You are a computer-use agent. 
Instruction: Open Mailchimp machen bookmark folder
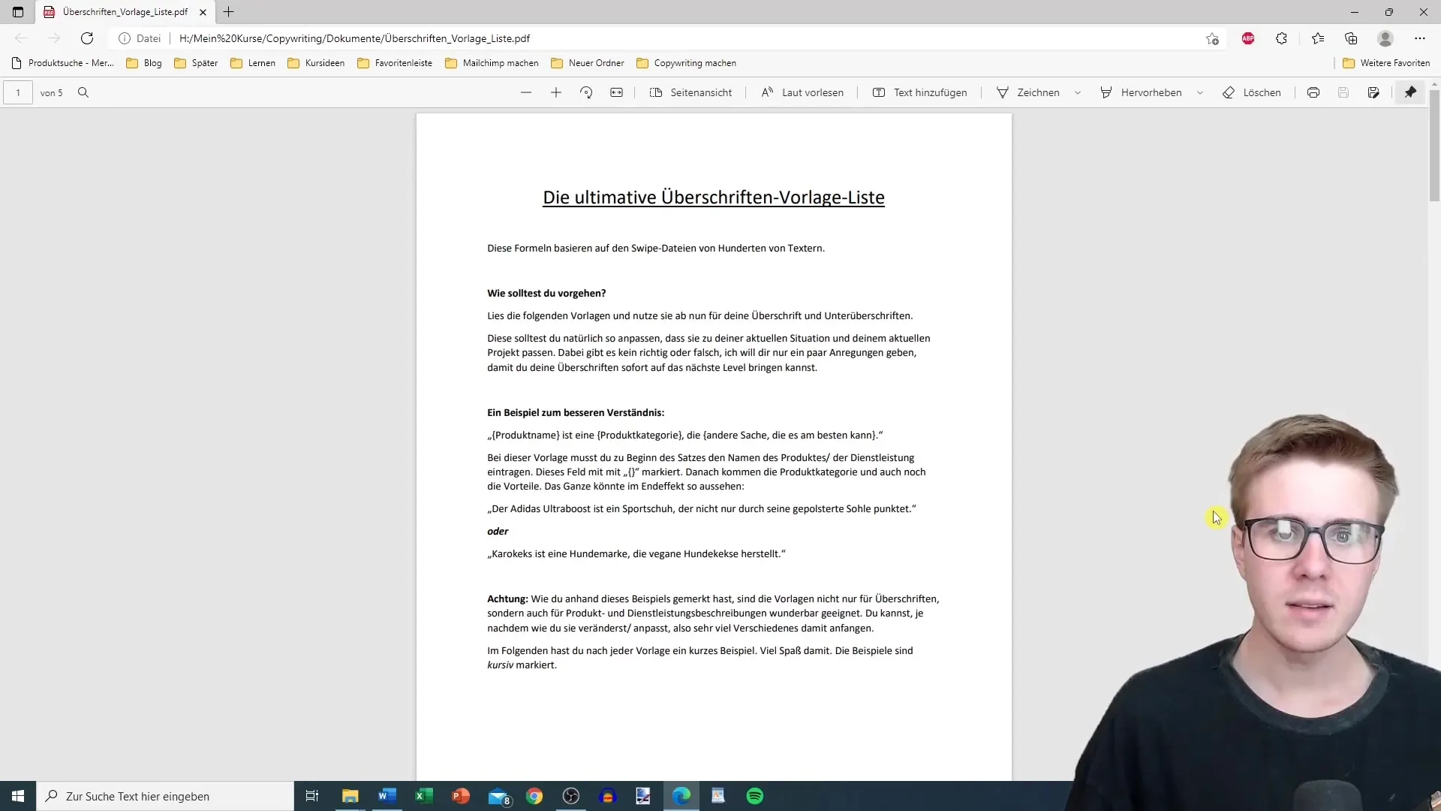click(x=492, y=63)
